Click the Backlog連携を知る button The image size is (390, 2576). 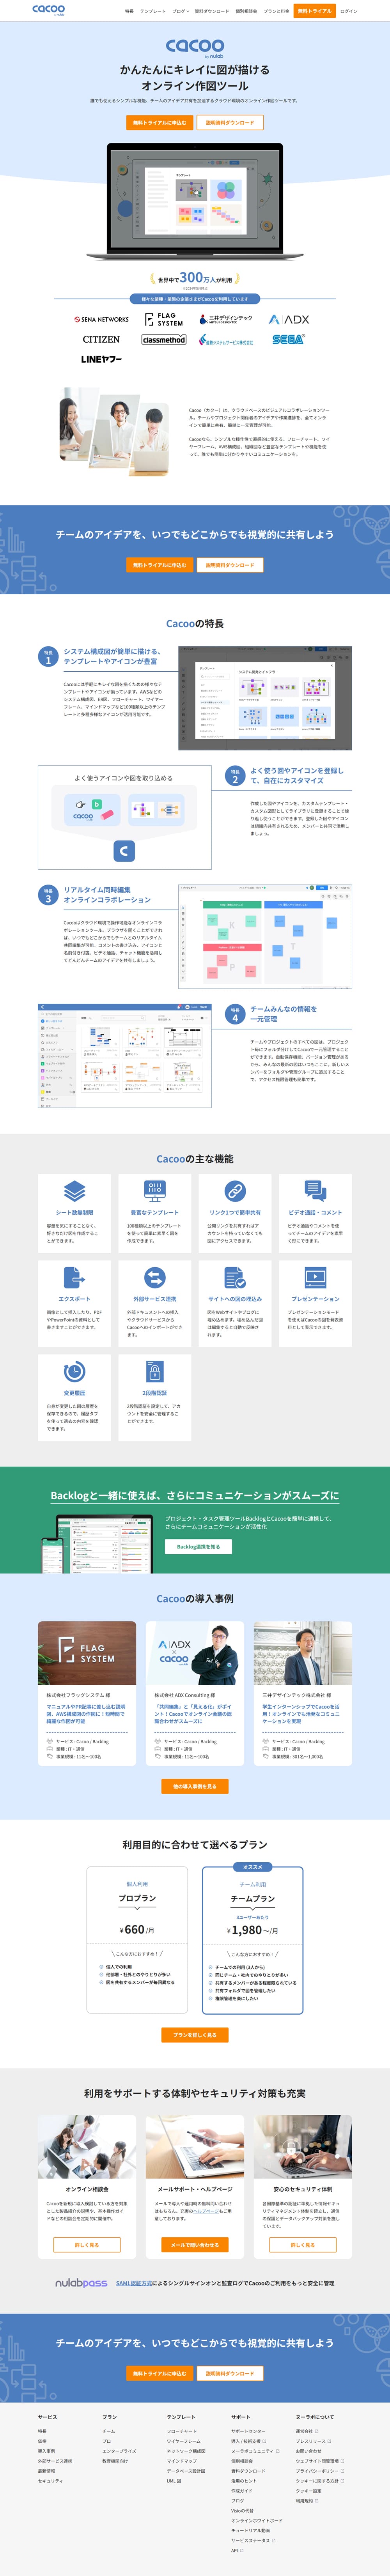[x=198, y=1546]
